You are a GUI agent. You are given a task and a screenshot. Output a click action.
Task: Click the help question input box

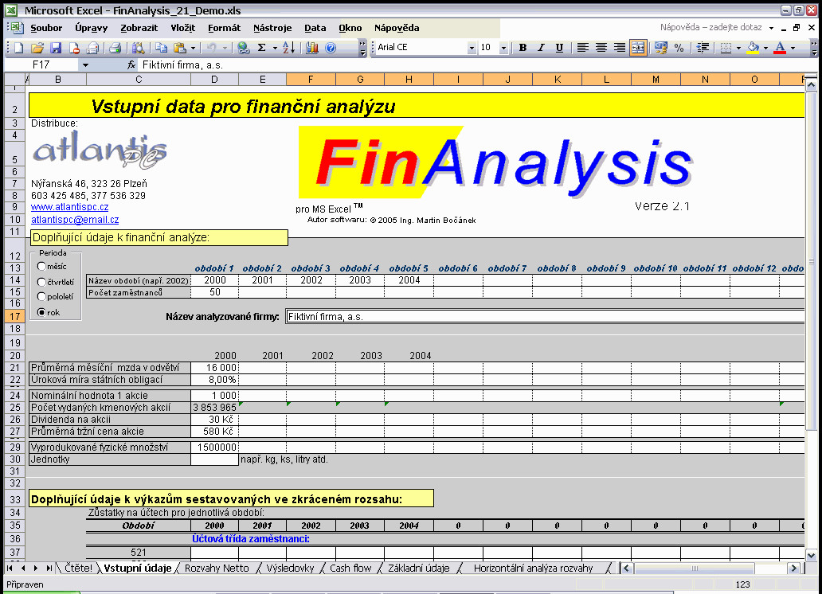710,27
